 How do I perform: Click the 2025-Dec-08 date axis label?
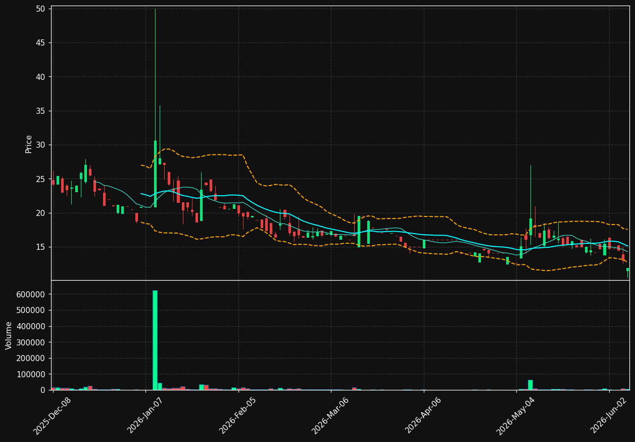pyautogui.click(x=53, y=416)
